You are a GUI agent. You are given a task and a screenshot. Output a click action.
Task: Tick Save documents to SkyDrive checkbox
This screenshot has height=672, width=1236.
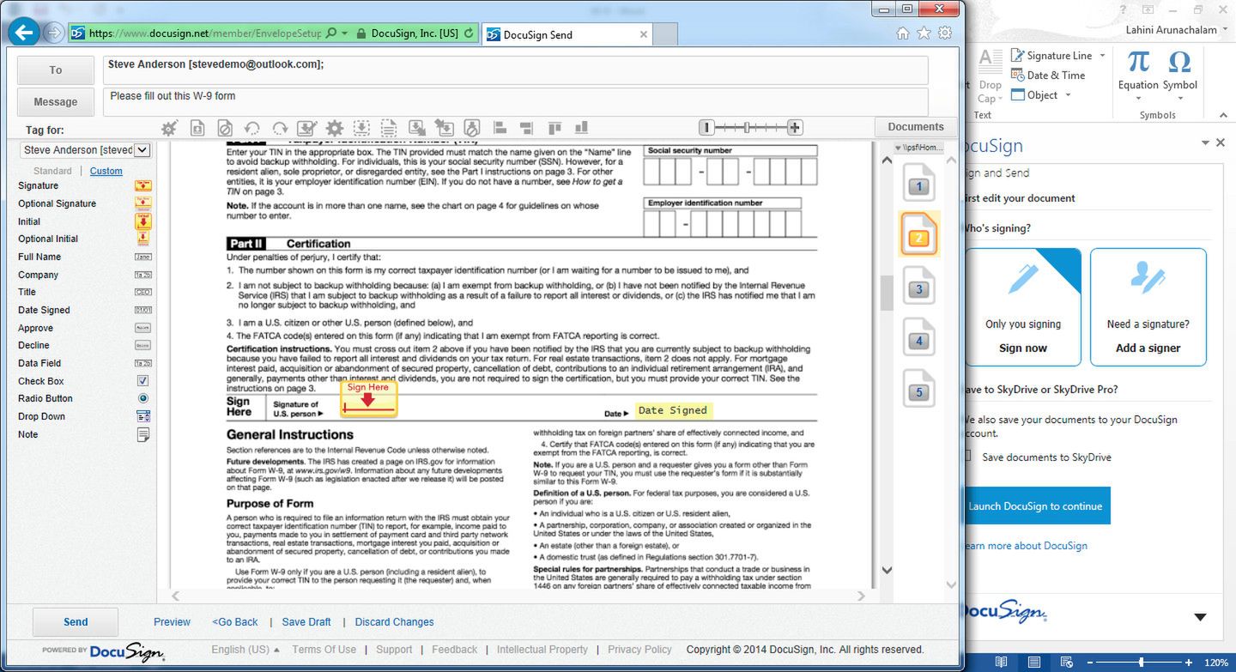coord(967,457)
